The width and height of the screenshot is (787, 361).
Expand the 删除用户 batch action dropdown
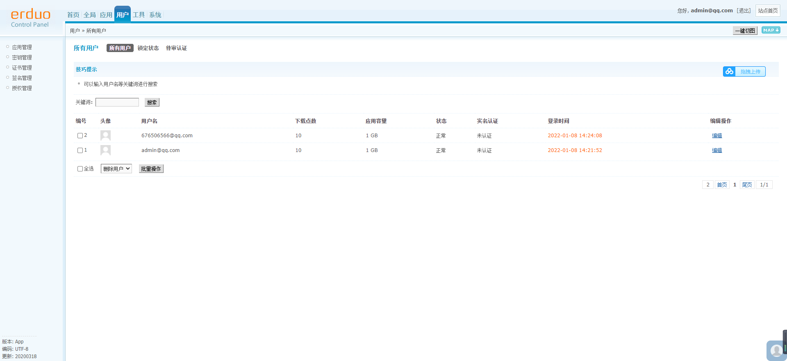point(116,169)
